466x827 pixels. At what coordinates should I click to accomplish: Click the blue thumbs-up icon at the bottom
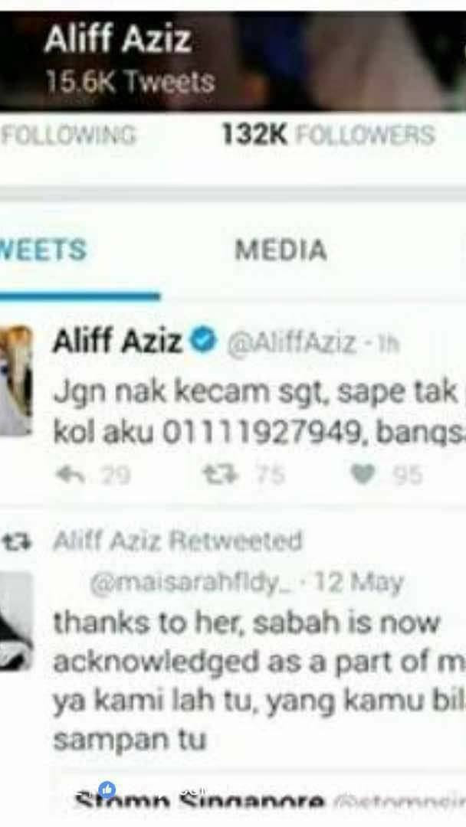107,789
